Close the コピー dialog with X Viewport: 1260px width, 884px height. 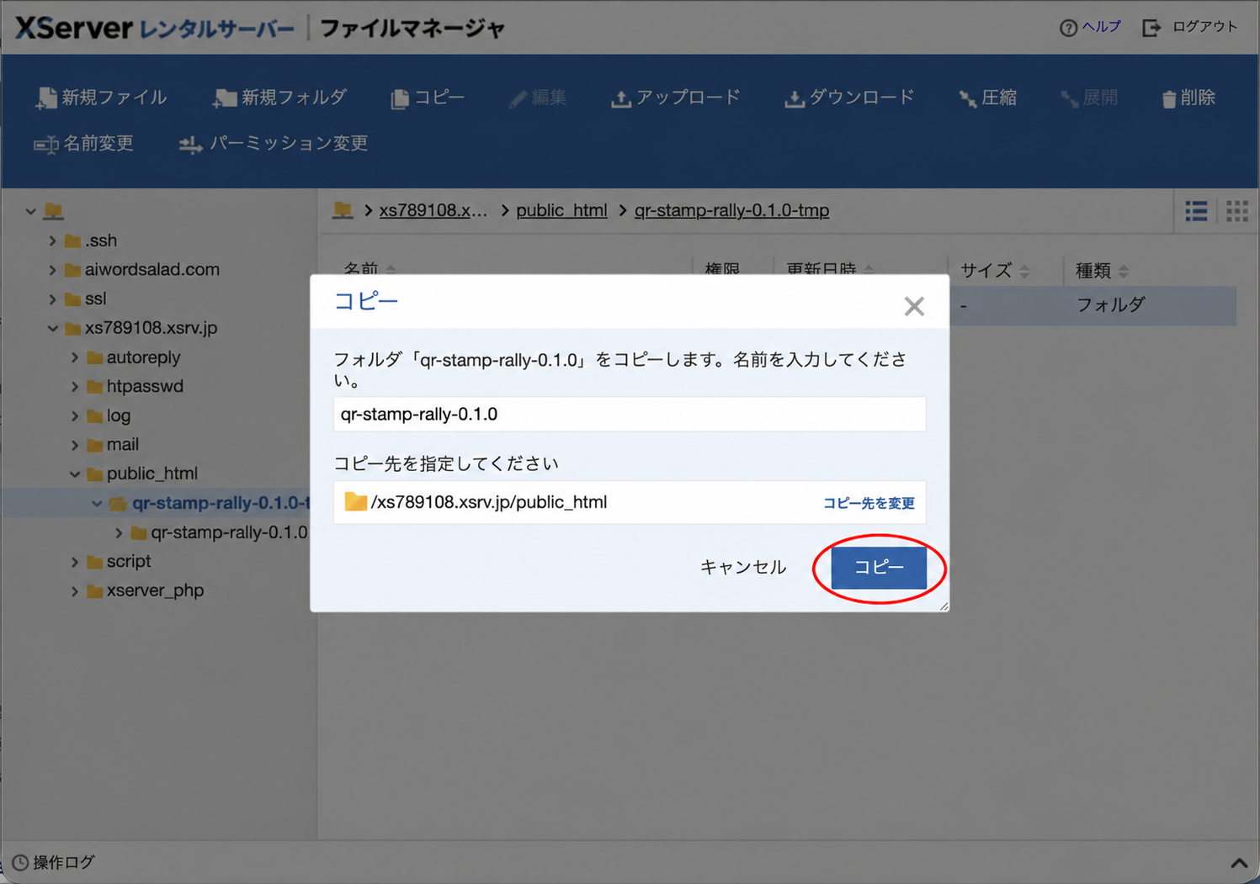914,306
